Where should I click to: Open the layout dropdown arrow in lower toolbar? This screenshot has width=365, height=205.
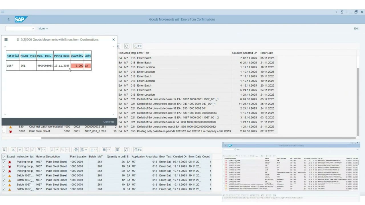pos(109,150)
